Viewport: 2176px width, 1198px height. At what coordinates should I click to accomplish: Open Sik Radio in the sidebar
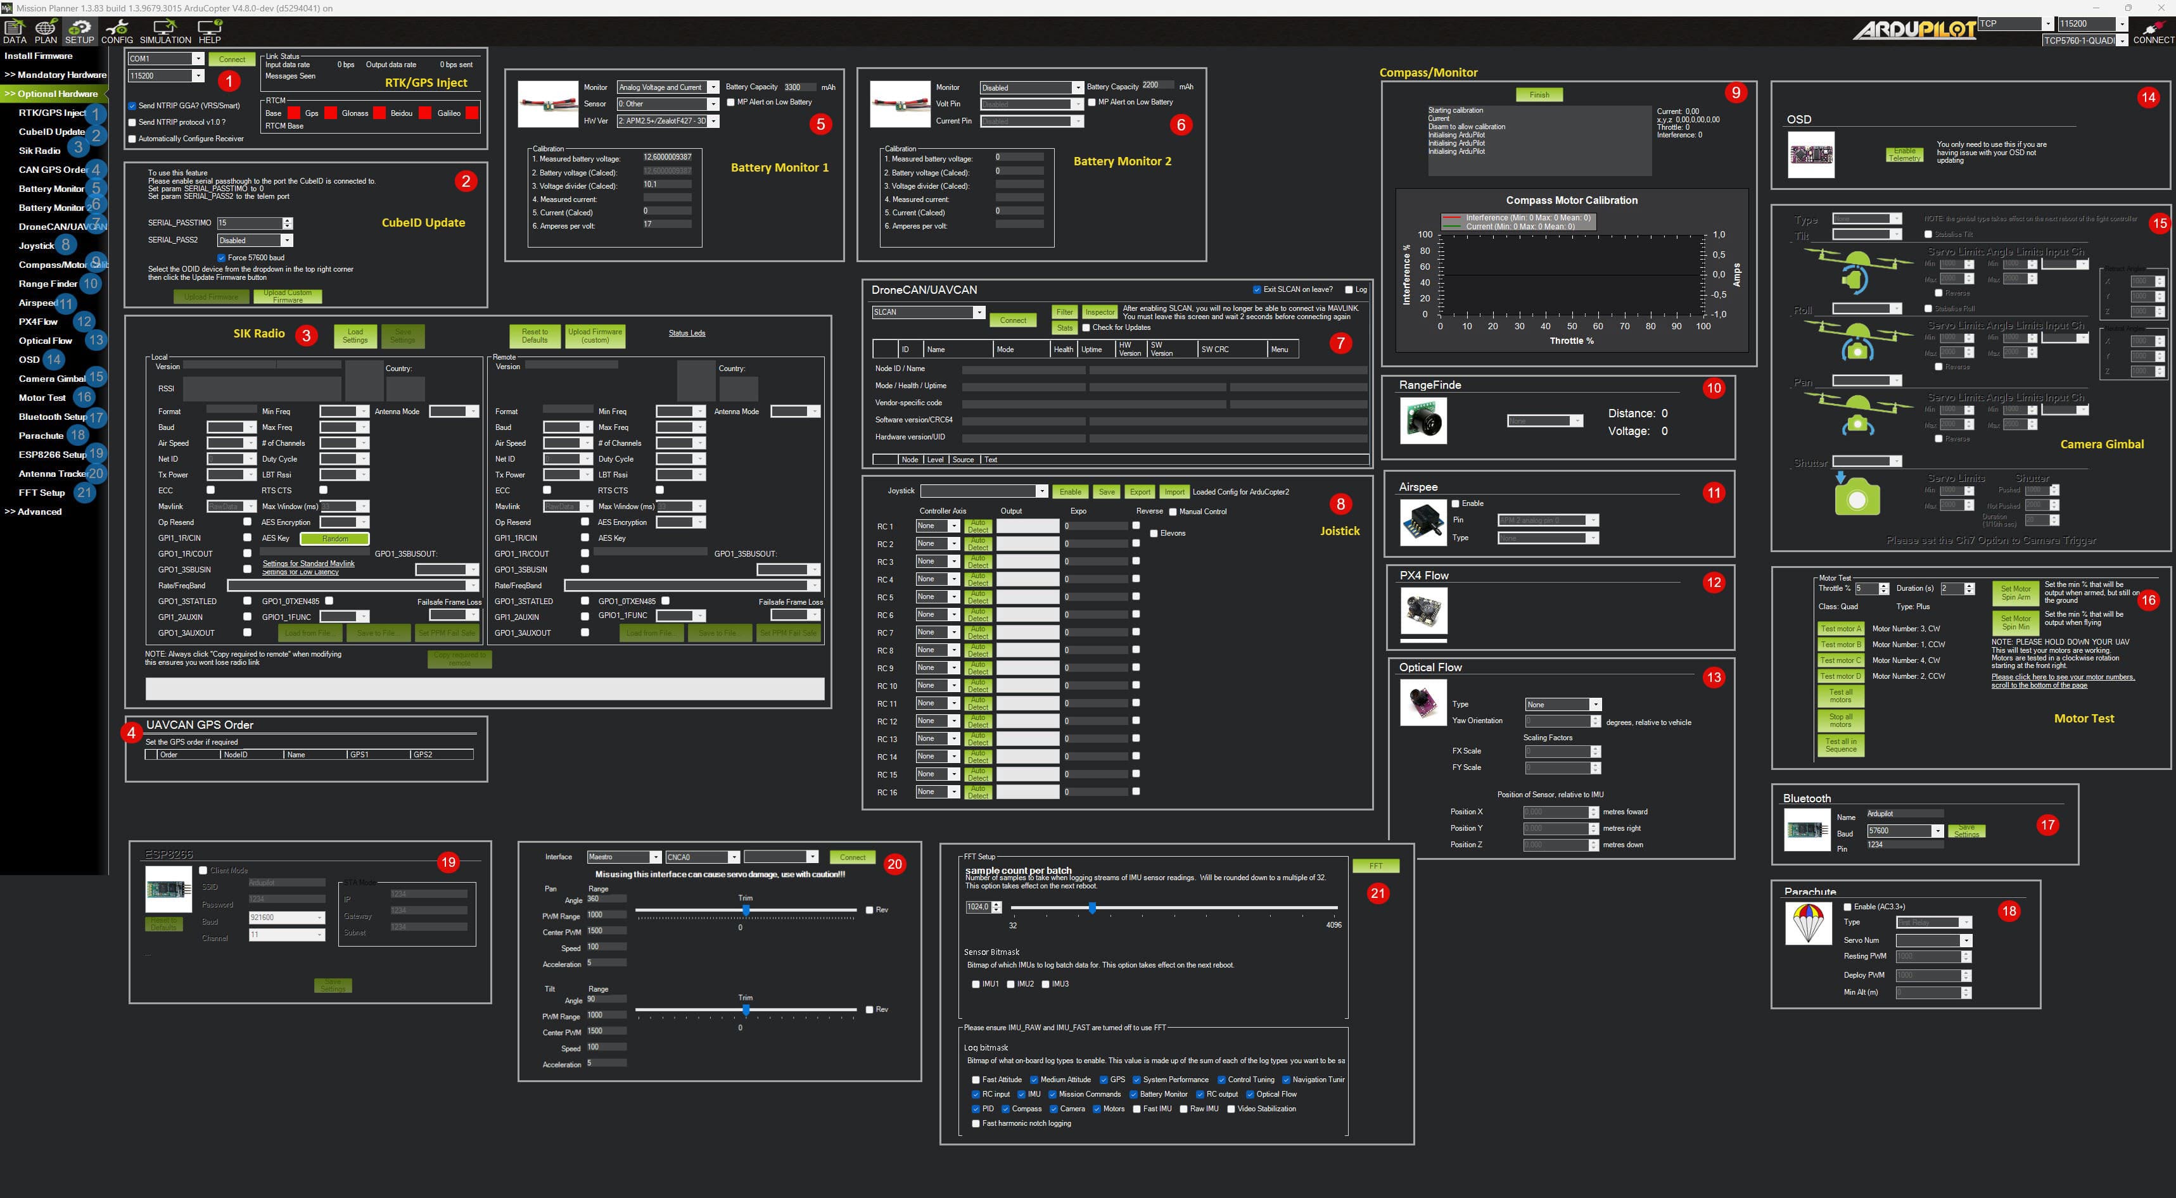(x=40, y=151)
